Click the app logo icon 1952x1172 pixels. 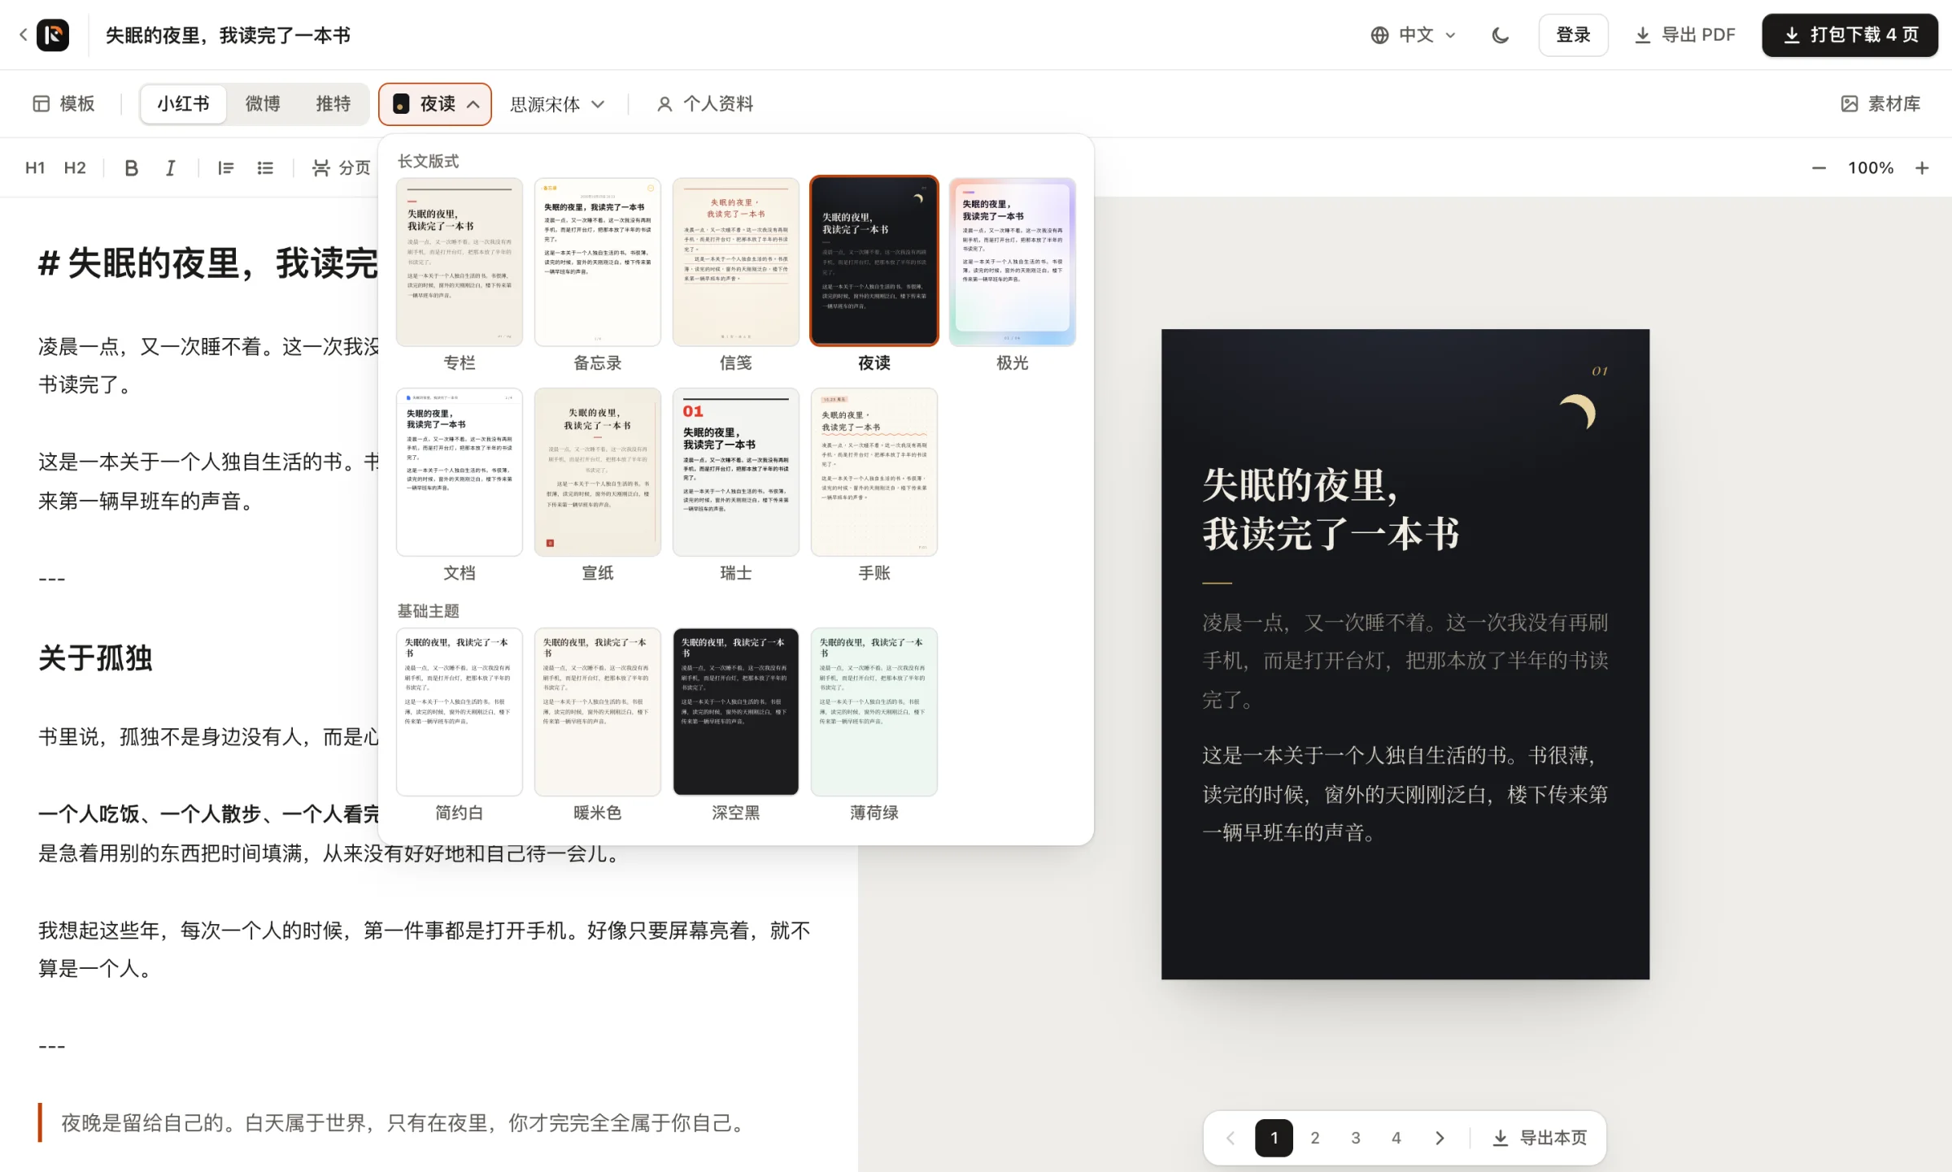tap(53, 35)
